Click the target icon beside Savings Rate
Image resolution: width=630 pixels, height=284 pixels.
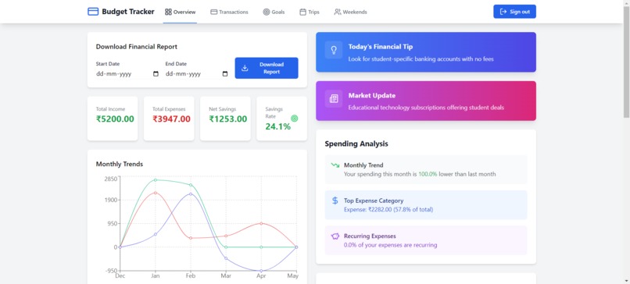point(294,119)
